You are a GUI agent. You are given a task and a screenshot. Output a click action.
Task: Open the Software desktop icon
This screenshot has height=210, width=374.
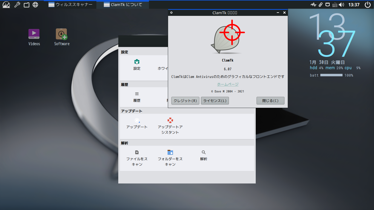(62, 34)
